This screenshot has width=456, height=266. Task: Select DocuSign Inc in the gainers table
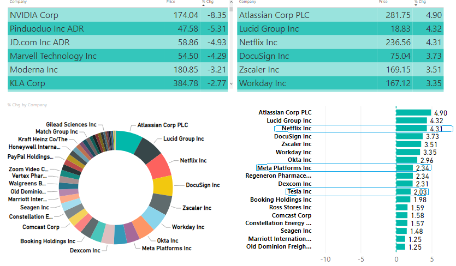[x=264, y=56]
